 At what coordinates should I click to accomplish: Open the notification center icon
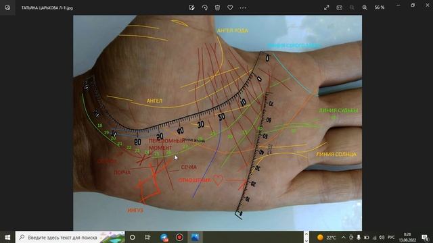[x=425, y=237]
